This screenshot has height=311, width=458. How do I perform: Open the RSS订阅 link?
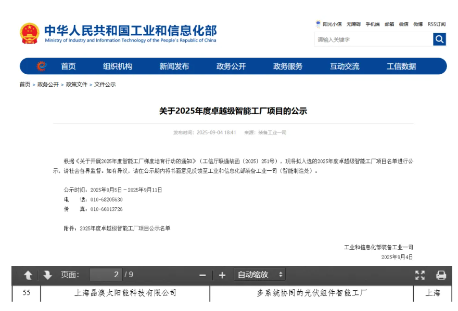click(x=436, y=24)
